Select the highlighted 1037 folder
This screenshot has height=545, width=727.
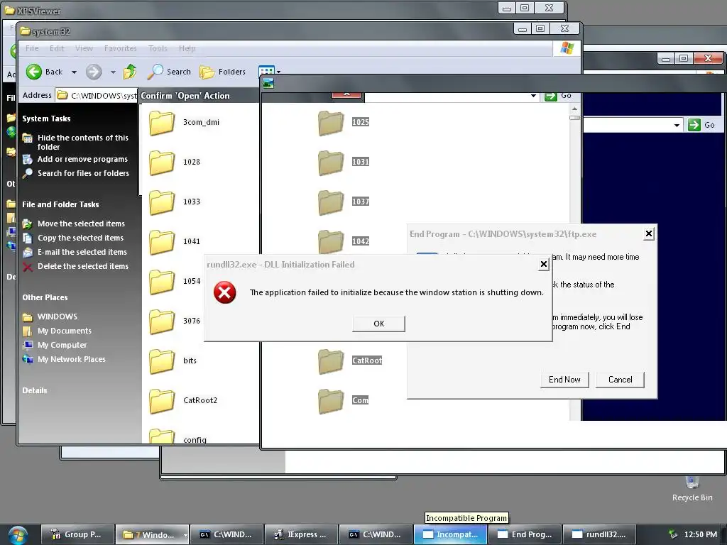tap(331, 202)
